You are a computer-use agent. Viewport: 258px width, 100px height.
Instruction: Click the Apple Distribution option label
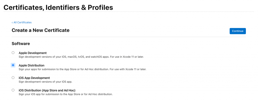(x=31, y=65)
